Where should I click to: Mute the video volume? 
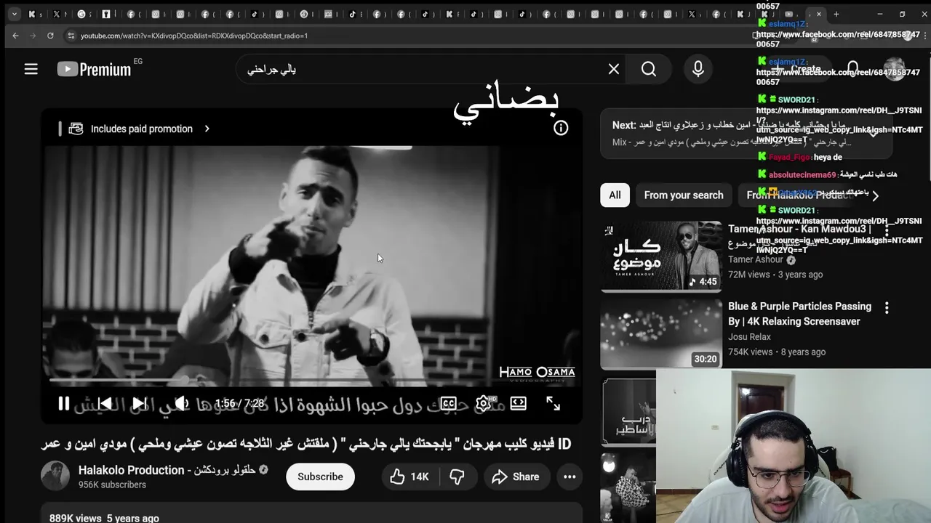coord(181,403)
